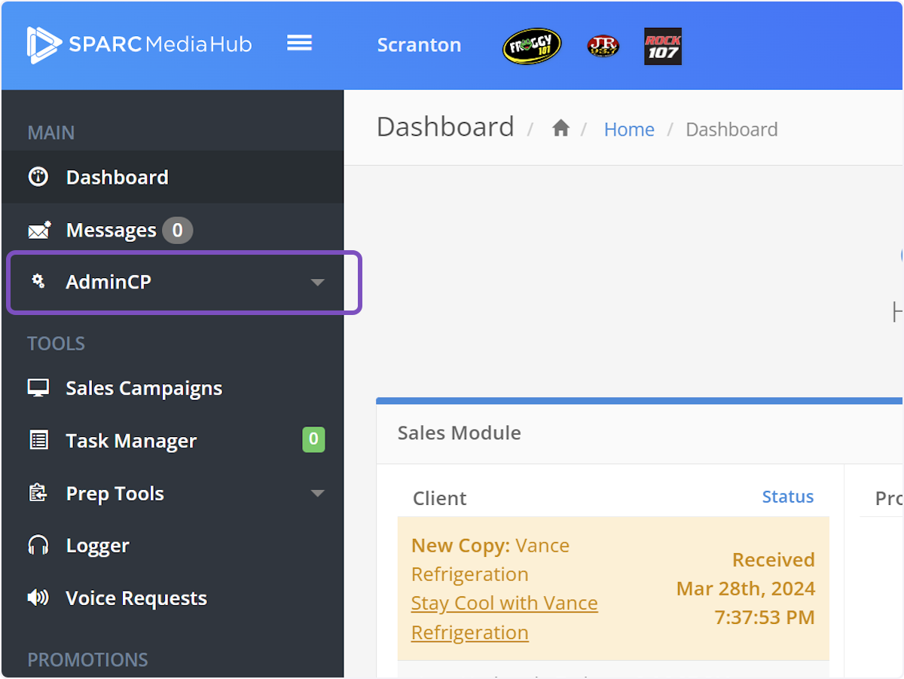Click the Logger headphones icon
Viewport: 904px width, 679px height.
pyautogui.click(x=38, y=546)
